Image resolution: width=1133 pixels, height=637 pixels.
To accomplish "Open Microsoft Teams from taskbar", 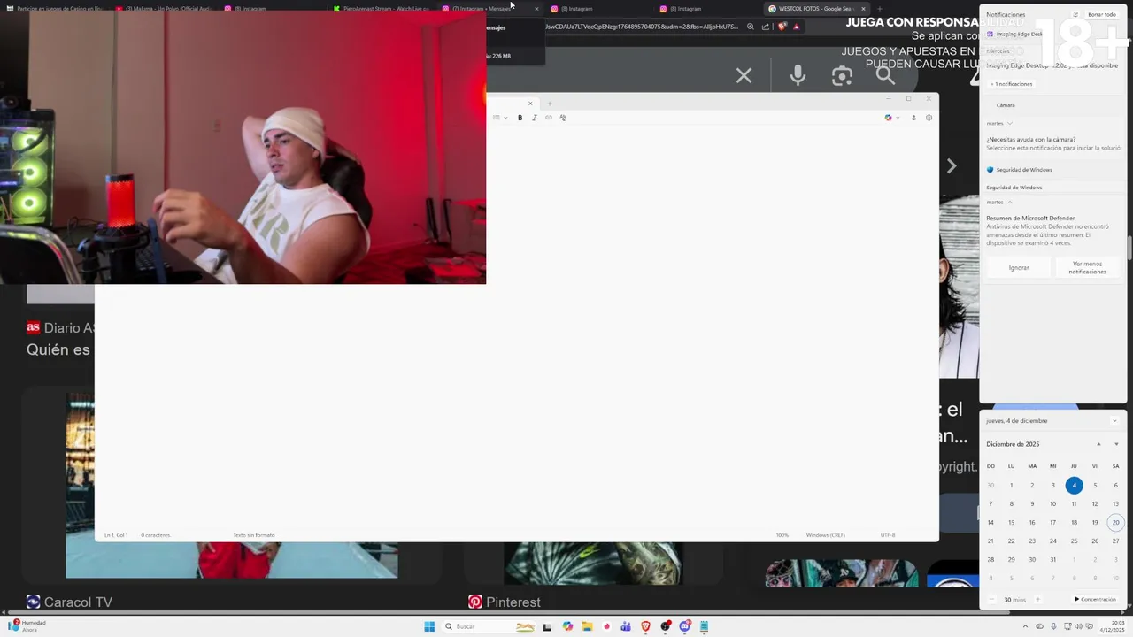I will pos(626,626).
